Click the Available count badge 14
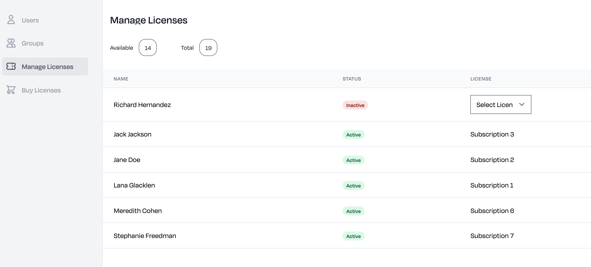This screenshot has width=591, height=267. [x=148, y=47]
